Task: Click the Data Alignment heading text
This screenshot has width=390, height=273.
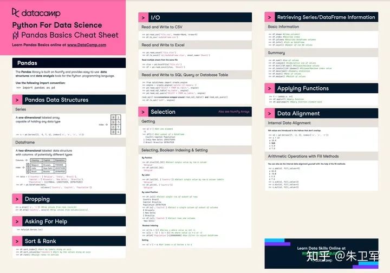Action: coord(298,113)
